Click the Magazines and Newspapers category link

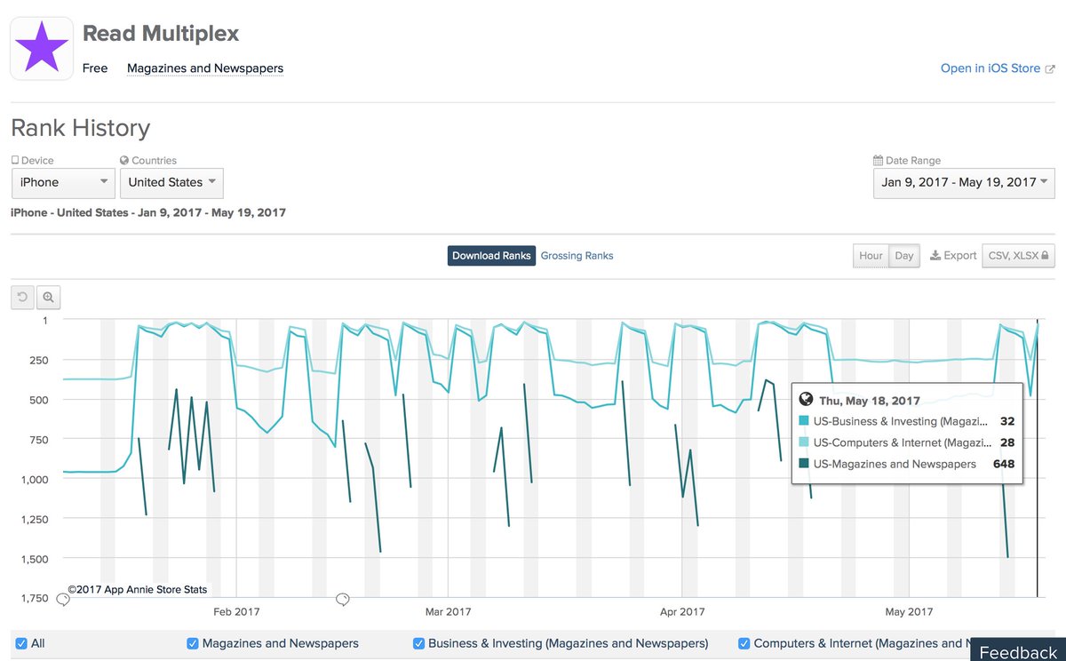tap(205, 68)
